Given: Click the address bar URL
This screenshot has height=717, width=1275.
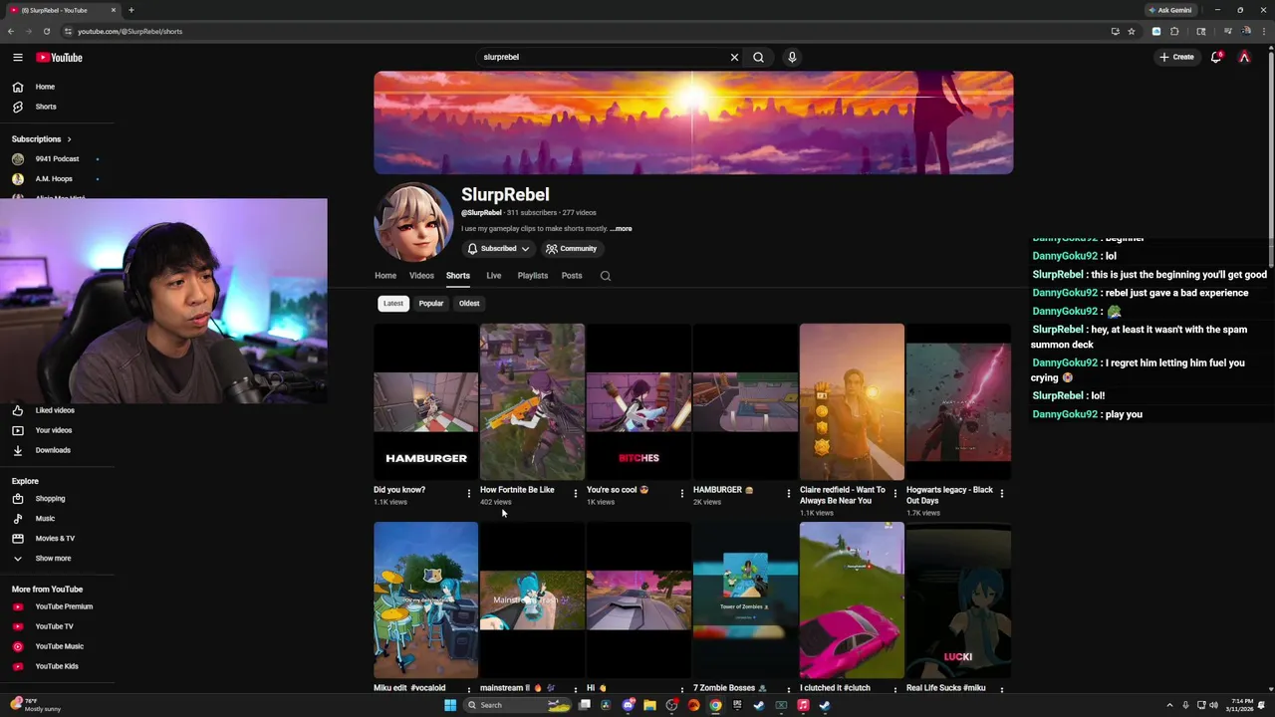Looking at the screenshot, I should tap(129, 31).
